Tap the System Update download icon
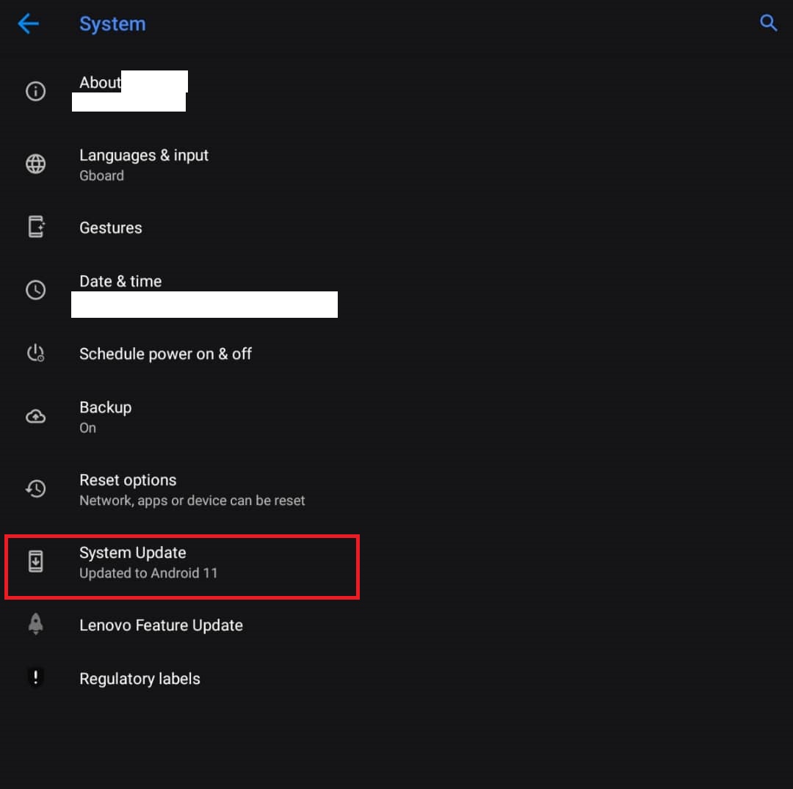The width and height of the screenshot is (793, 789). [35, 562]
